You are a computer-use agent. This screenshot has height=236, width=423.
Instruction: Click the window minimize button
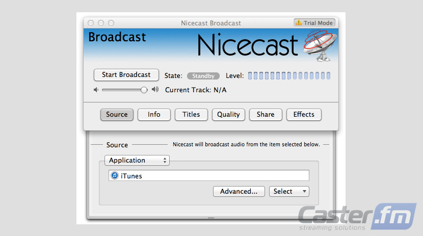pos(101,23)
